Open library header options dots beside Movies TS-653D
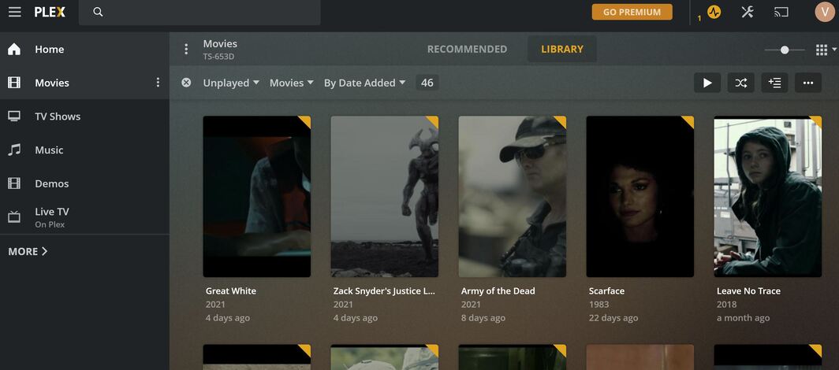This screenshot has height=370, width=839. click(x=186, y=49)
